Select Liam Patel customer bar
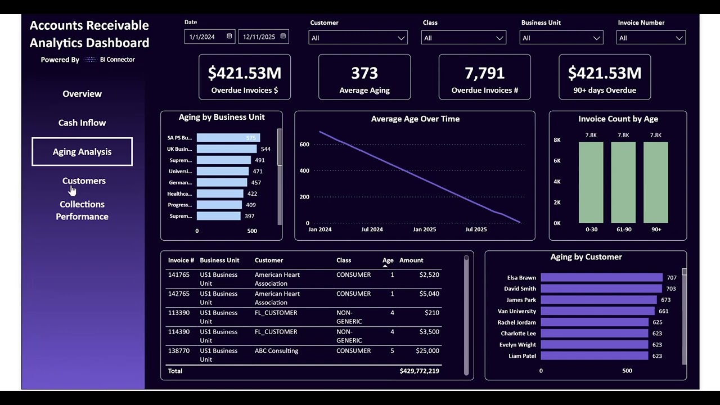Image resolution: width=720 pixels, height=405 pixels. tap(595, 356)
